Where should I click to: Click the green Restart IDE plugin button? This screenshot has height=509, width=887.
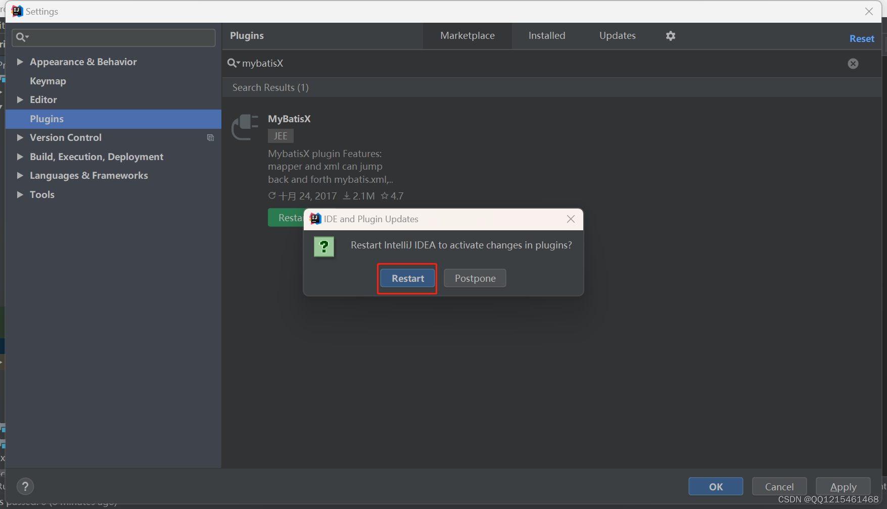pyautogui.click(x=286, y=218)
